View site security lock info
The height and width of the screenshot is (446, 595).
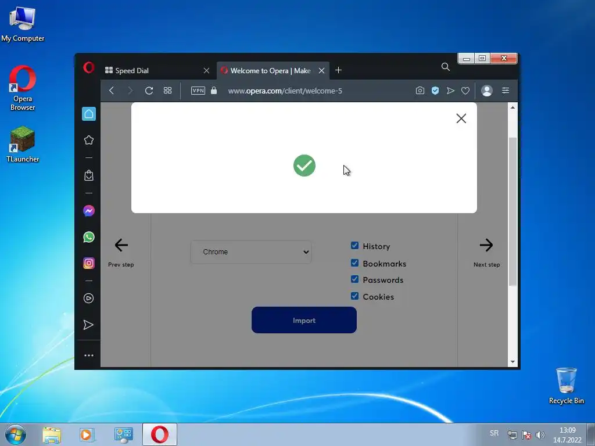click(214, 90)
